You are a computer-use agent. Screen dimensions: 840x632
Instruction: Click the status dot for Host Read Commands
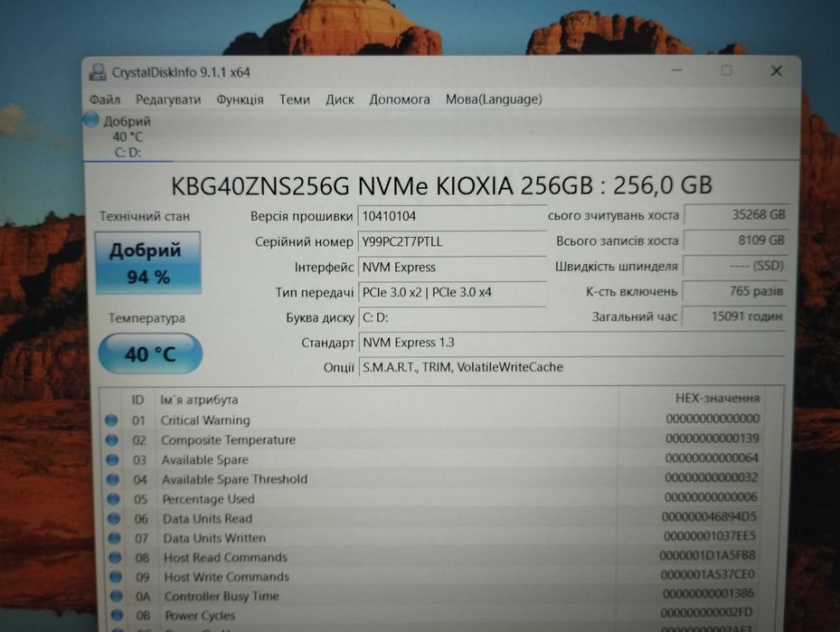(115, 558)
